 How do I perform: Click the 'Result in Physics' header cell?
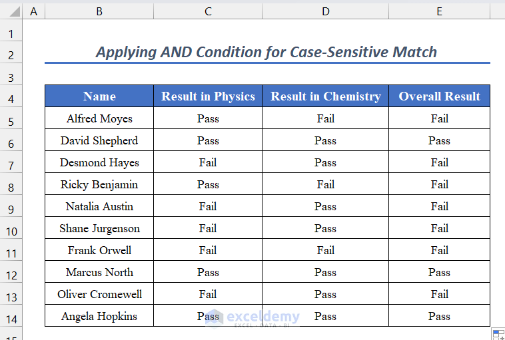(x=208, y=96)
